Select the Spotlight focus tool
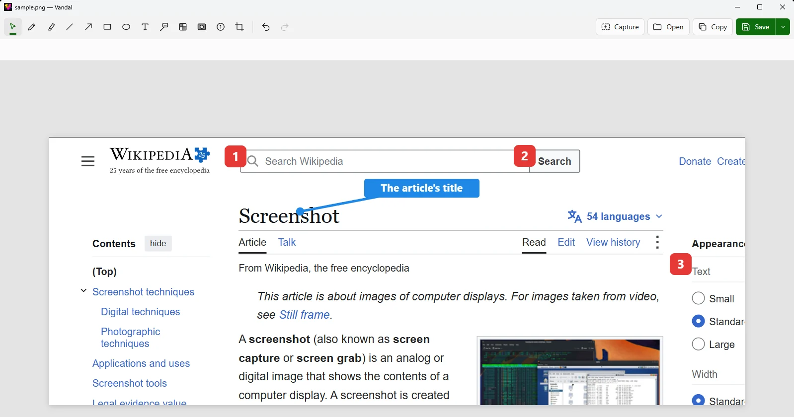Image resolution: width=794 pixels, height=417 pixels. point(202,27)
